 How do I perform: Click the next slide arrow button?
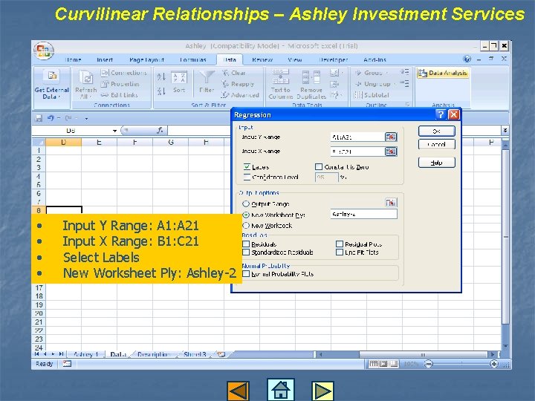[322, 391]
